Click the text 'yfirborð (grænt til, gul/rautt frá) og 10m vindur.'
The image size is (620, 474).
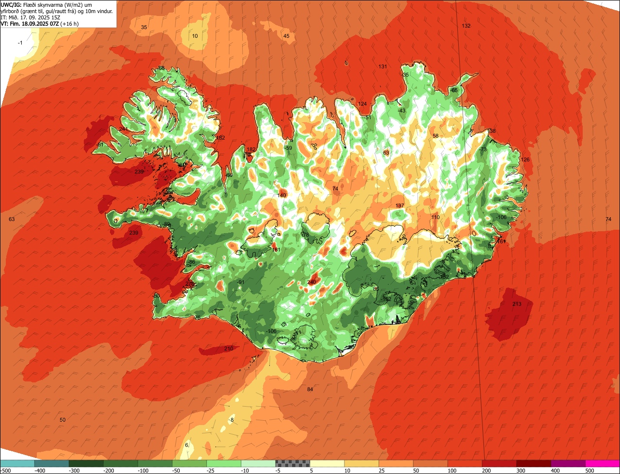point(57,11)
